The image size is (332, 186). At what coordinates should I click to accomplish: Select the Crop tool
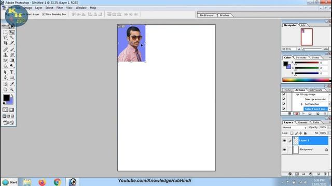pyautogui.click(x=6, y=43)
